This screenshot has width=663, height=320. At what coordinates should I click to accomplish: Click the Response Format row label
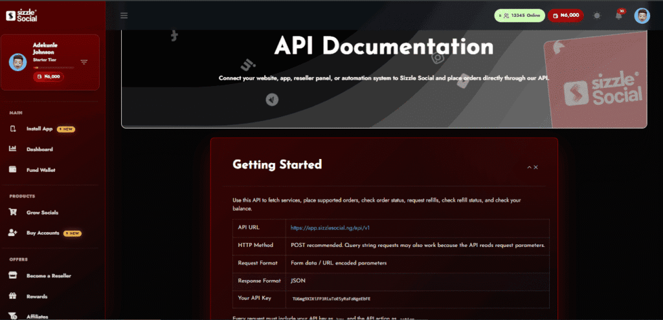click(x=260, y=281)
